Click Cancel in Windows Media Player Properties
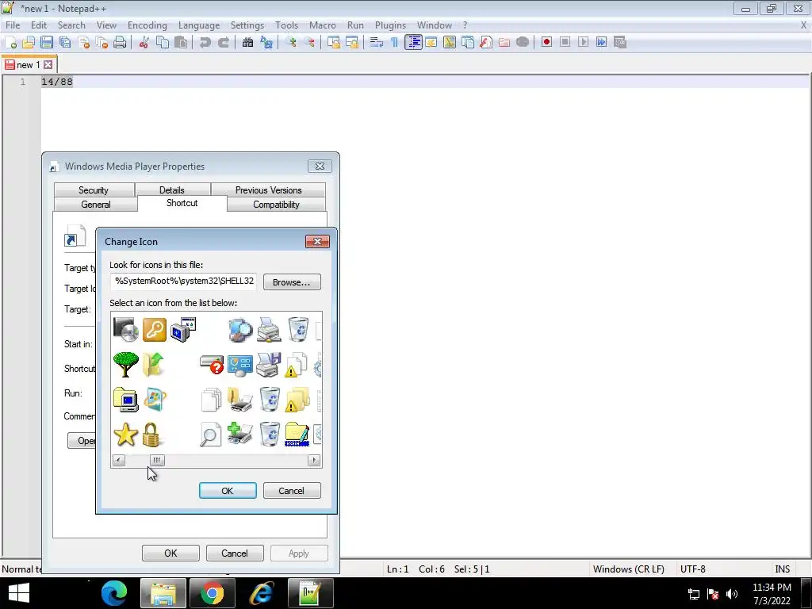Viewport: 812px width, 609px height. pyautogui.click(x=235, y=553)
